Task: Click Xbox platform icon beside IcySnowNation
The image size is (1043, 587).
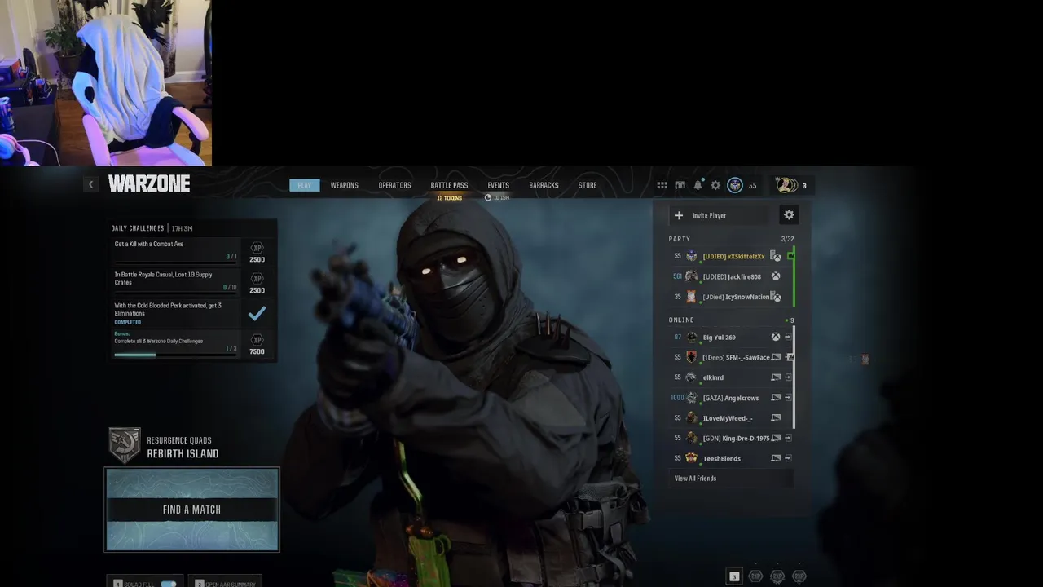Action: [x=776, y=297]
